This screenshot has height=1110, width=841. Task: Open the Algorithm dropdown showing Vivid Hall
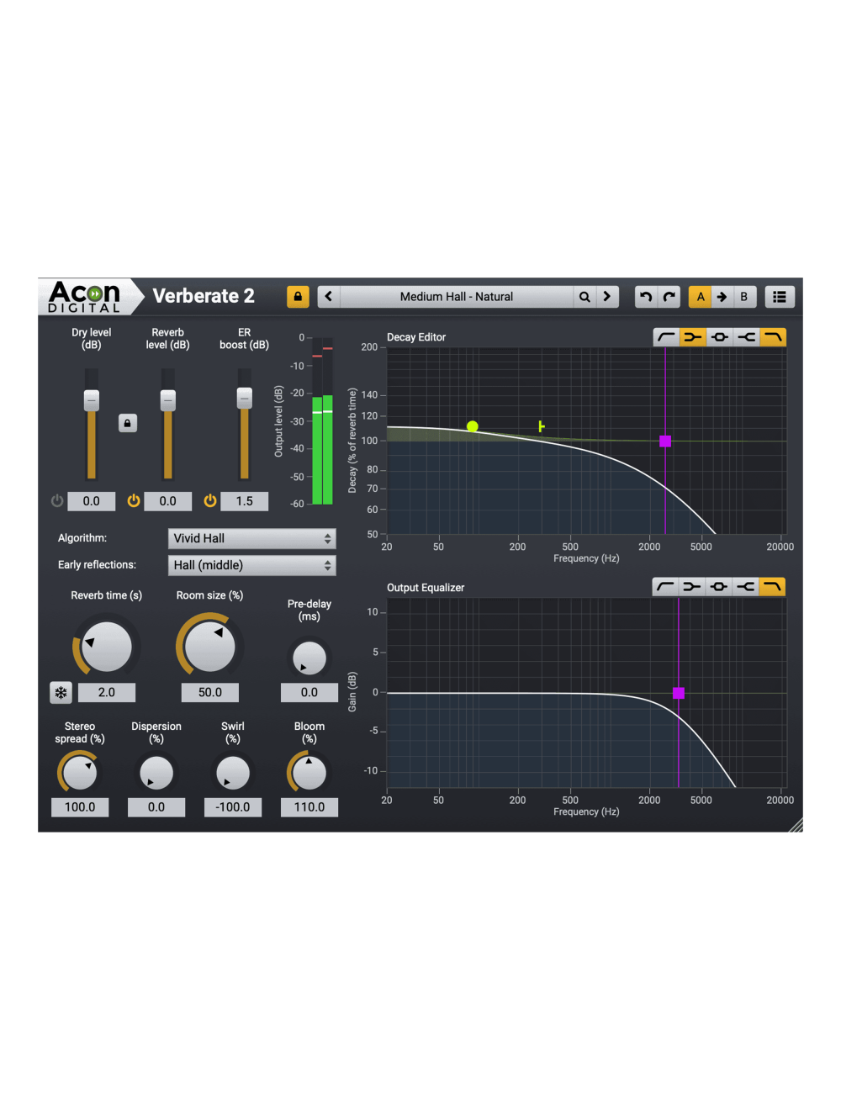coord(251,538)
